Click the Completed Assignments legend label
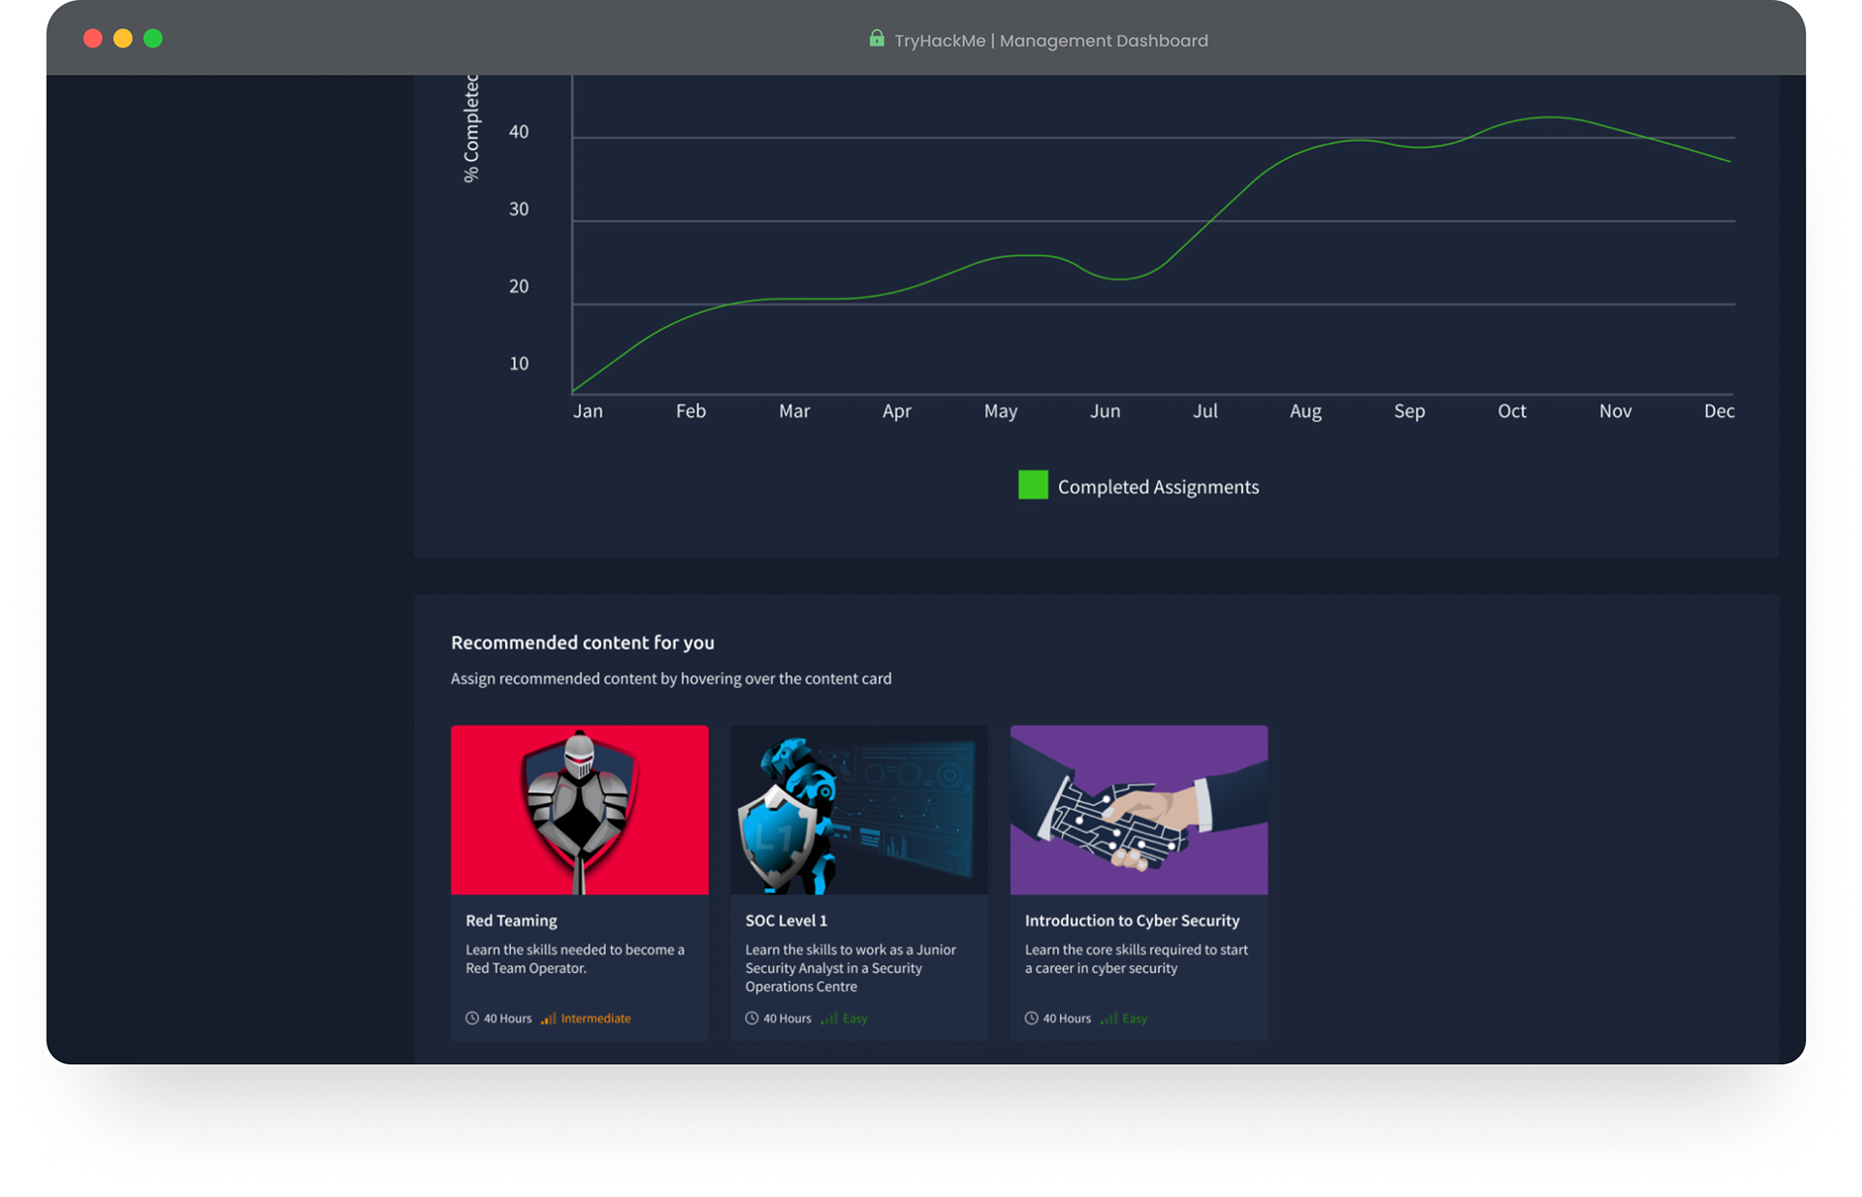The height and width of the screenshot is (1197, 1862). pyautogui.click(x=1158, y=487)
